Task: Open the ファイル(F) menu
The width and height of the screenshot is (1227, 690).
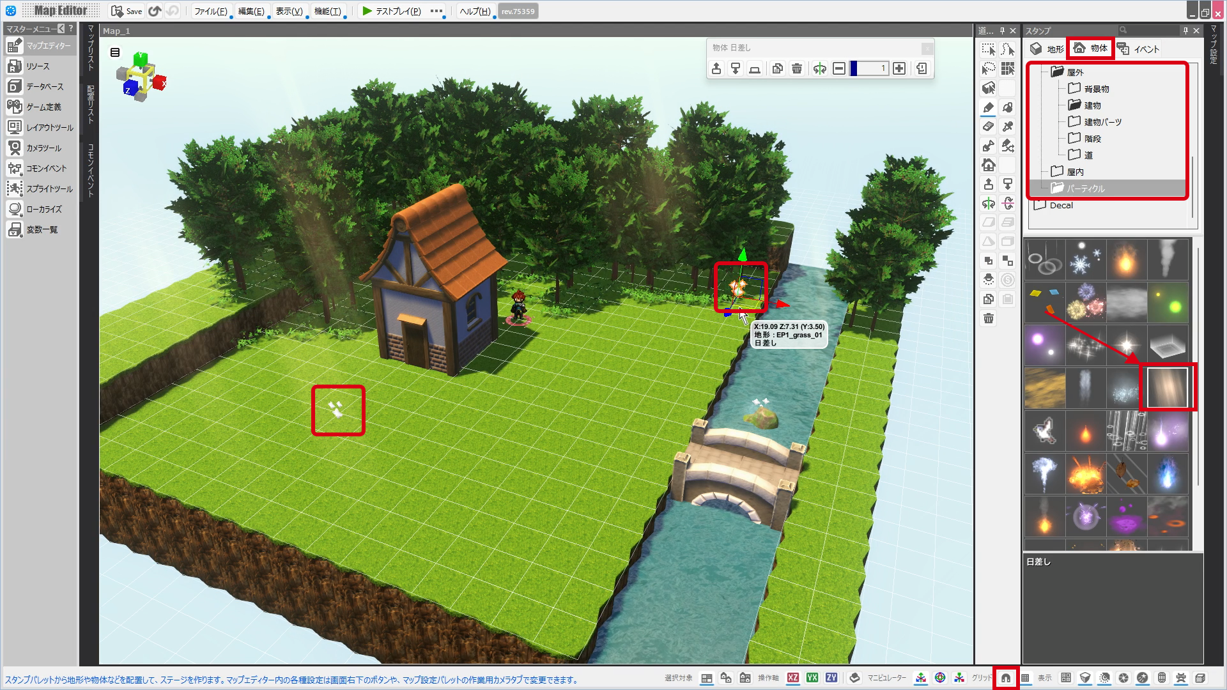Action: point(211,11)
